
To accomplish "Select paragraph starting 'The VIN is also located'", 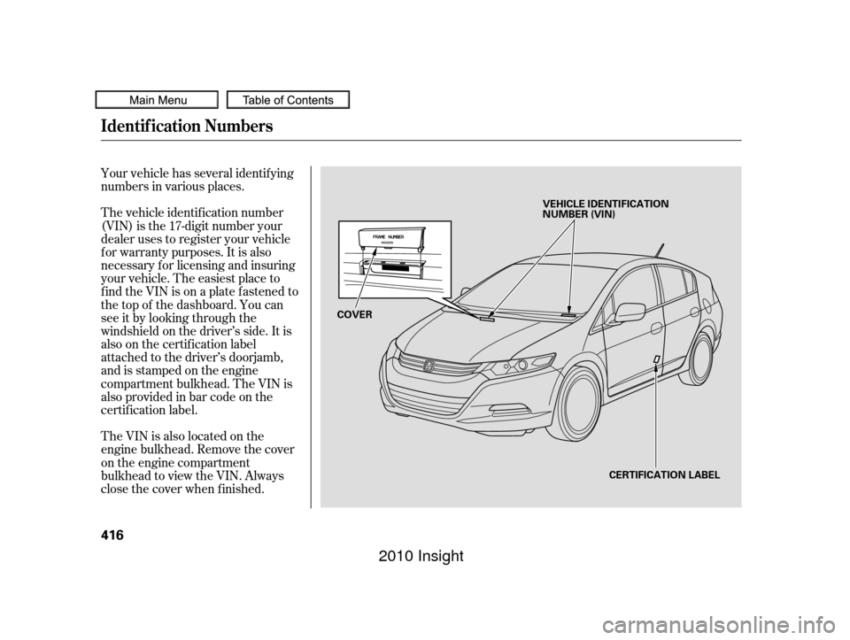I will (x=197, y=463).
